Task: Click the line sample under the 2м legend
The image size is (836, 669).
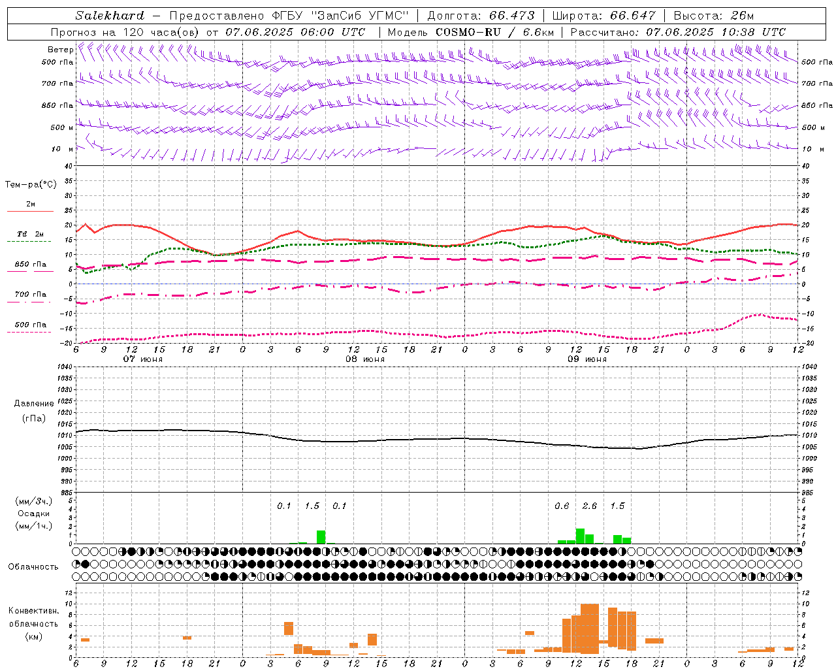Action: pyautogui.click(x=30, y=212)
